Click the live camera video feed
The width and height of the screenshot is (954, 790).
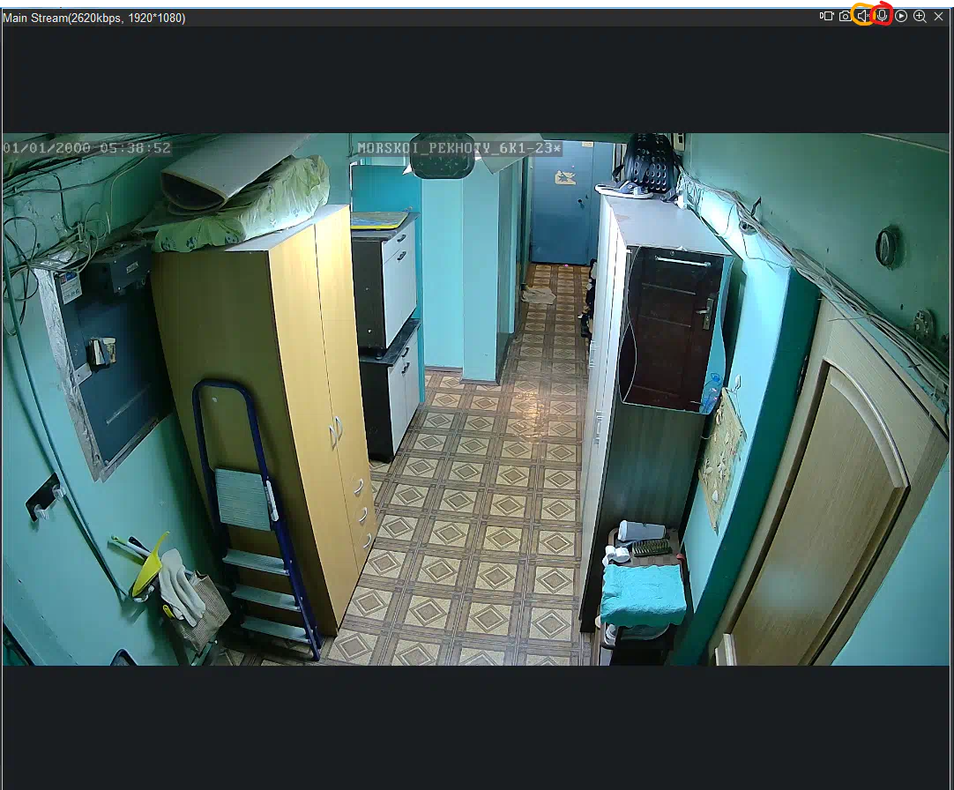pos(475,399)
